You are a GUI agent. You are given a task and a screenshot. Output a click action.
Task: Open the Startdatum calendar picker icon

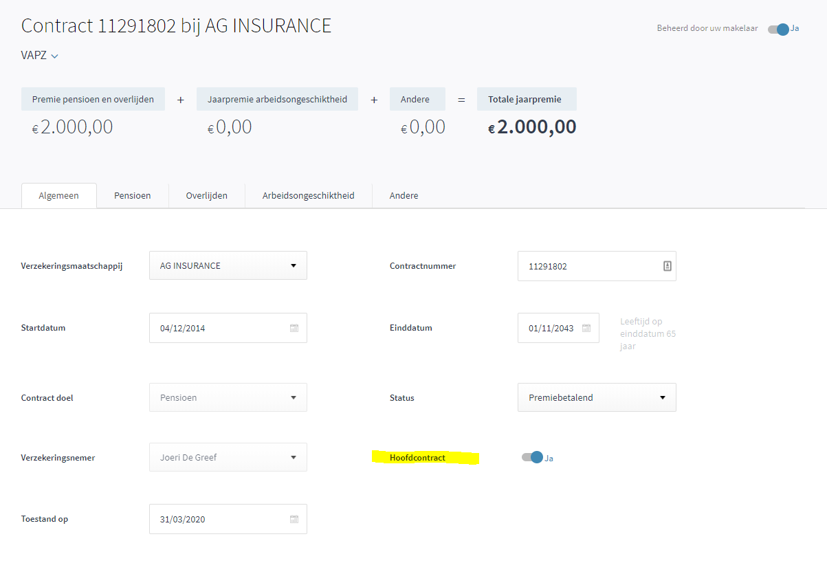[x=294, y=329]
